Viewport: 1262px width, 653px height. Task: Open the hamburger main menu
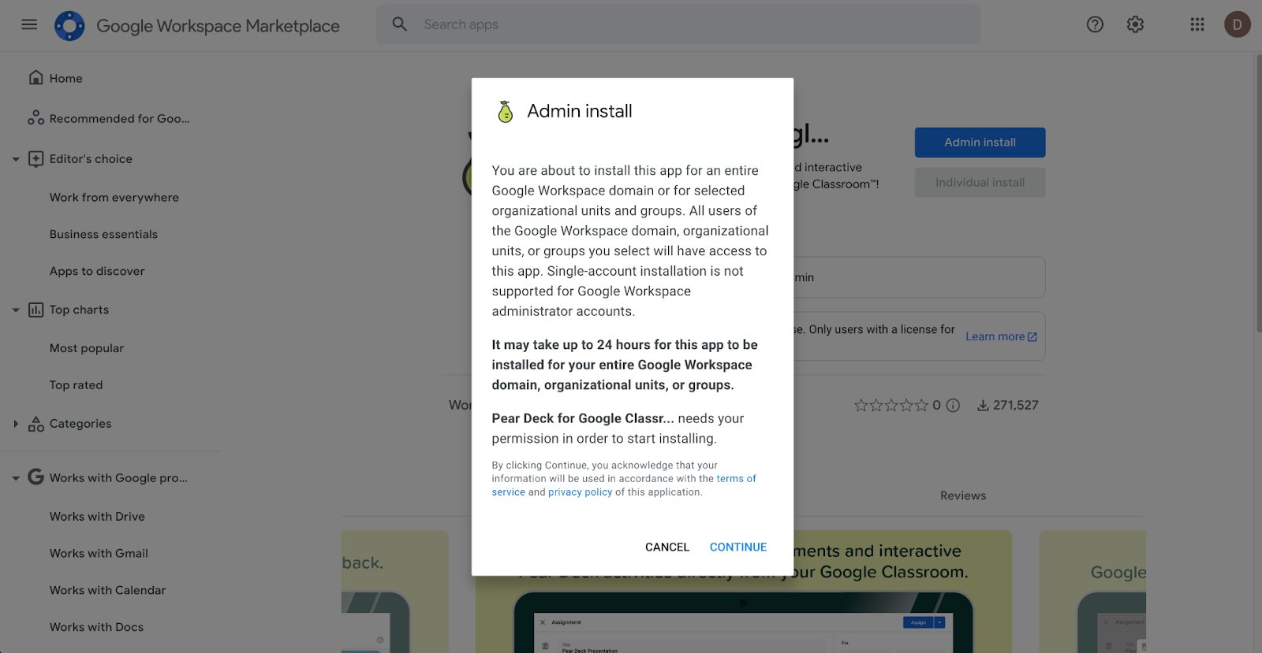click(29, 24)
